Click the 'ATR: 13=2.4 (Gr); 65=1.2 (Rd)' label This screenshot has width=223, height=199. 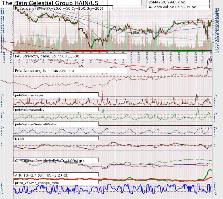[x=42, y=175]
